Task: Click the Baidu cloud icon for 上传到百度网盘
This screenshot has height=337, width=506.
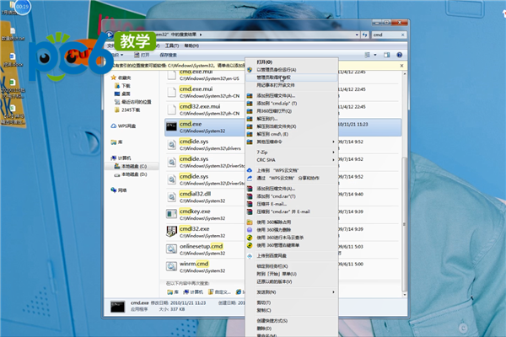Action: click(250, 256)
